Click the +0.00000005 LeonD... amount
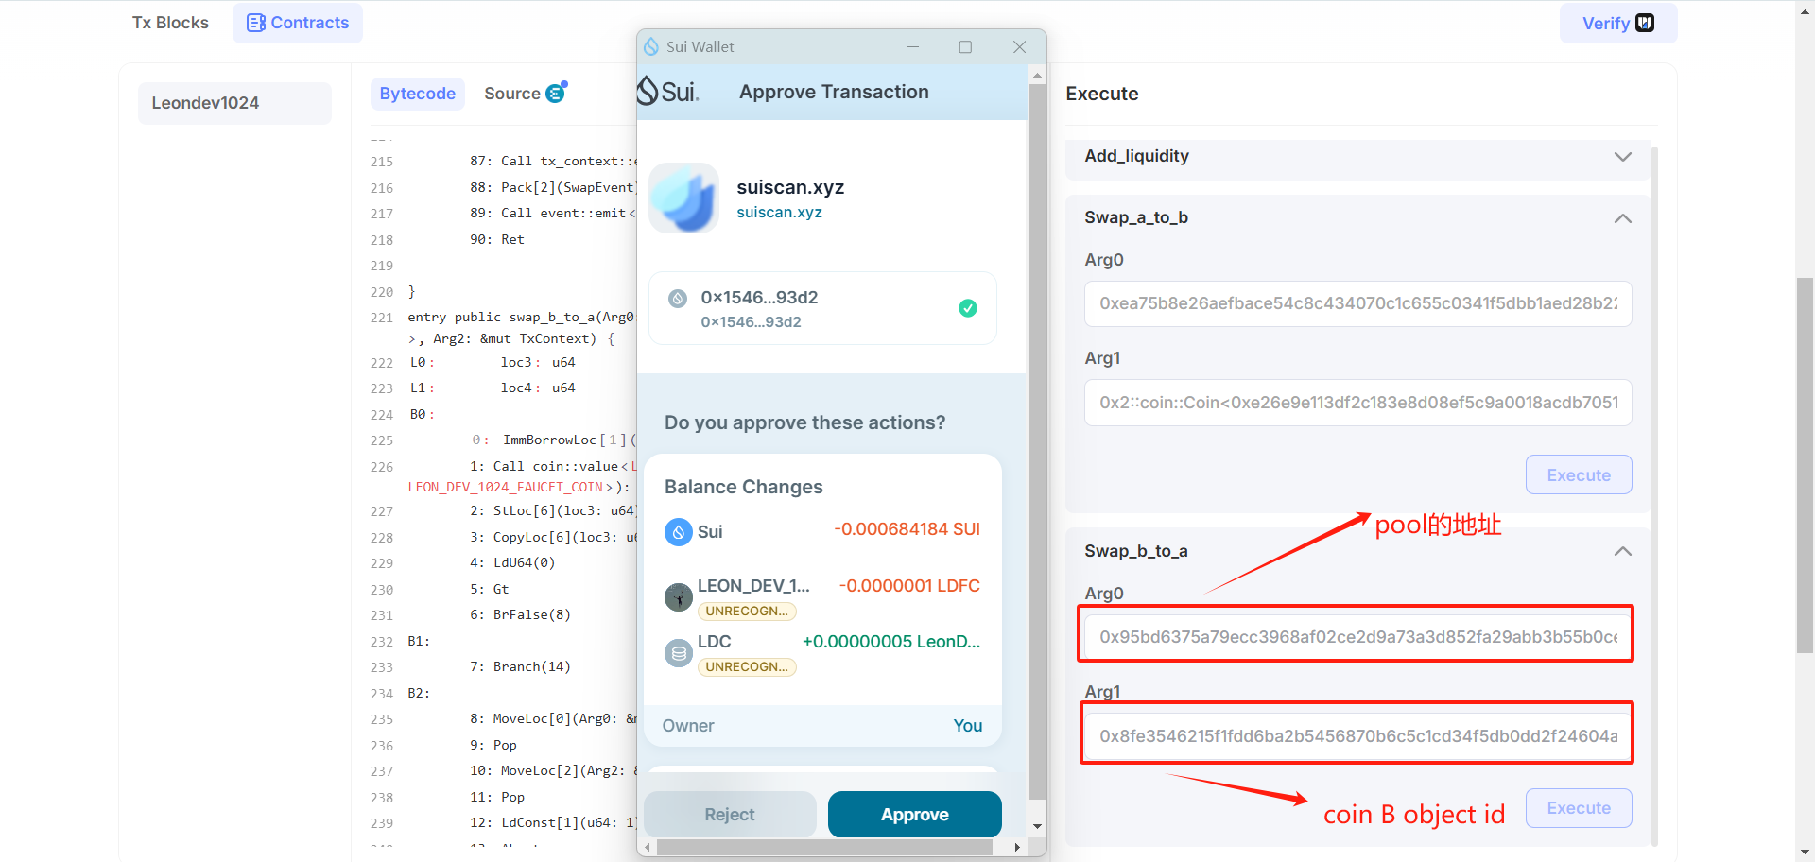The height and width of the screenshot is (862, 1815). pyautogui.click(x=891, y=642)
